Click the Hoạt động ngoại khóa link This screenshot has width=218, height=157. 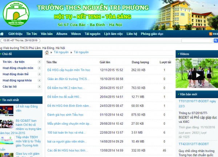click(17, 80)
